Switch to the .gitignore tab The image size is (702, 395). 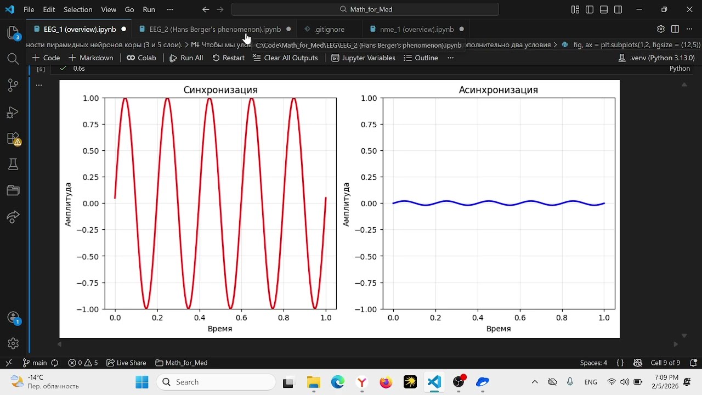tap(329, 29)
